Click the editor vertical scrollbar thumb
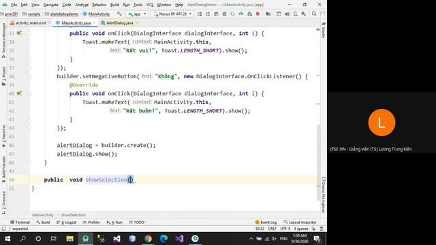 (318, 163)
